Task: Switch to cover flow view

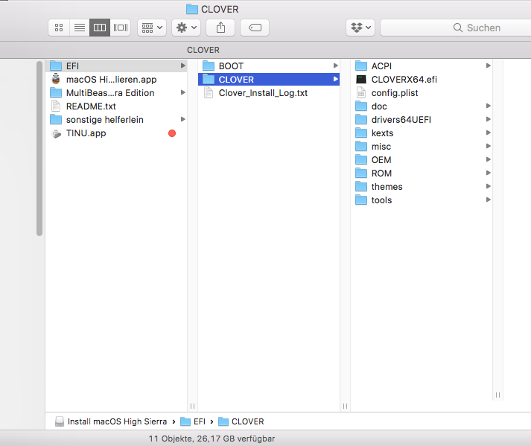Action: [x=120, y=28]
